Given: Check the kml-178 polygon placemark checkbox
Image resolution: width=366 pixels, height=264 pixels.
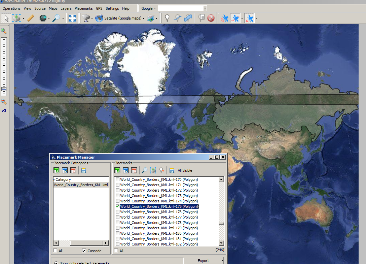Looking at the screenshot, I should coord(117,223).
